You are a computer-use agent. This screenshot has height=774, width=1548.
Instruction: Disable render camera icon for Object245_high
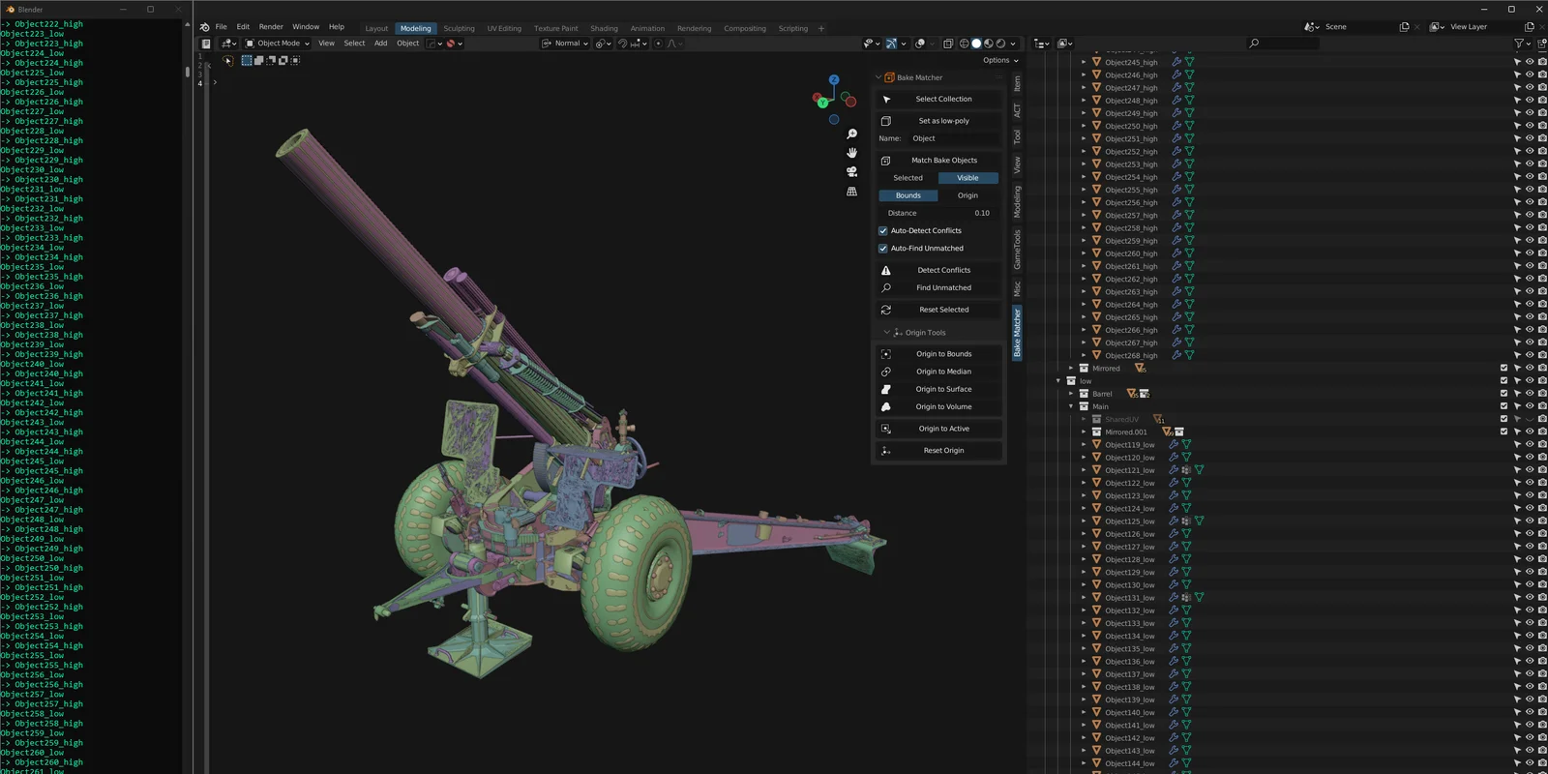pyautogui.click(x=1542, y=62)
